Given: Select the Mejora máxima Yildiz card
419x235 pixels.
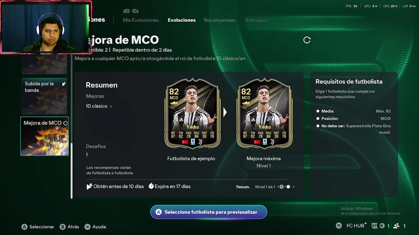Looking at the screenshot, I should pyautogui.click(x=264, y=114).
